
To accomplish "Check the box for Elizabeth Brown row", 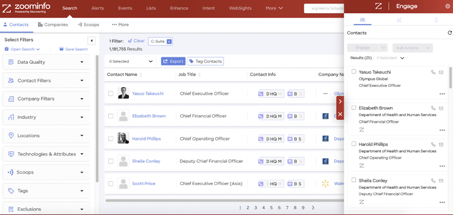I will 111,116.
